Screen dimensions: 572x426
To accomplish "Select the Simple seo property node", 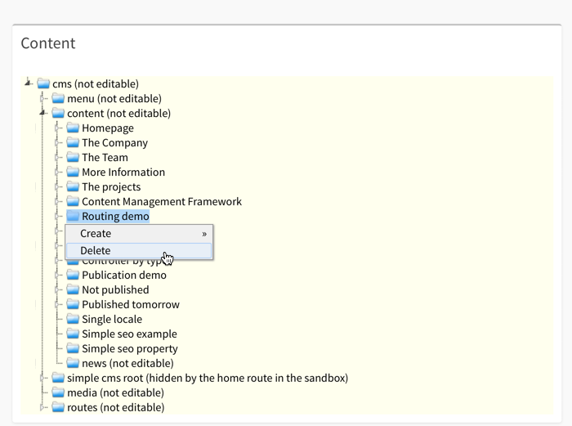I will [129, 349].
